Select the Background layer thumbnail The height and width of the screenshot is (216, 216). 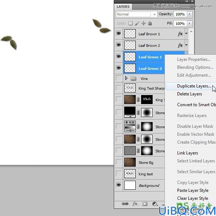(x=130, y=185)
